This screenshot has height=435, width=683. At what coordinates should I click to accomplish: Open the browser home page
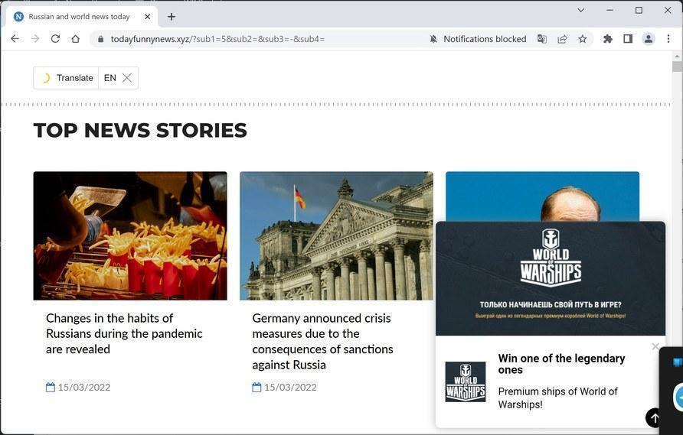point(75,39)
